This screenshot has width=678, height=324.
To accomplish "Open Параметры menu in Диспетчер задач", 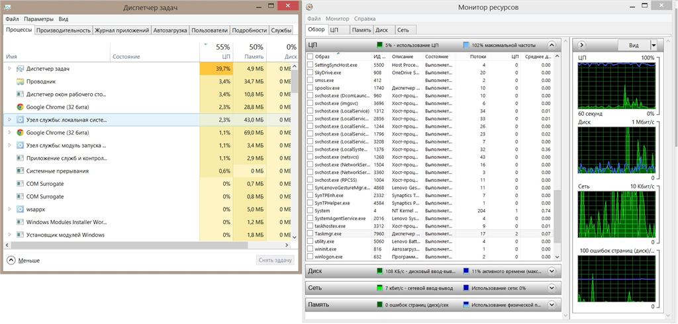I will 39,19.
